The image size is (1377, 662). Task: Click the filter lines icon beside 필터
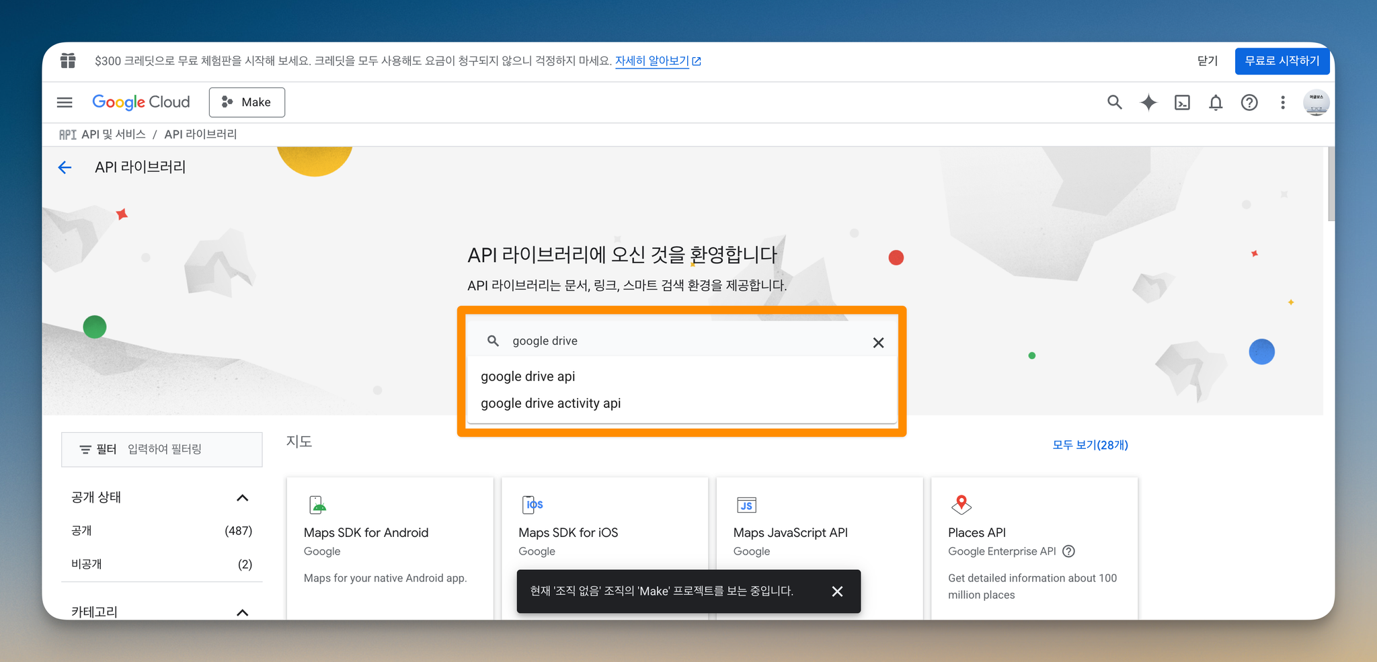85,449
